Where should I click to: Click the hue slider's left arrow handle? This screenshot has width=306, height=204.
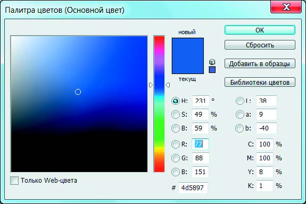coord(151,85)
